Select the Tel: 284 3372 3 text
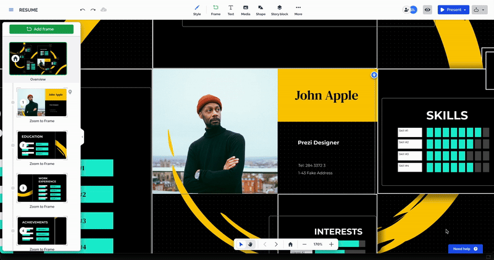The width and height of the screenshot is (494, 260). coord(312,165)
